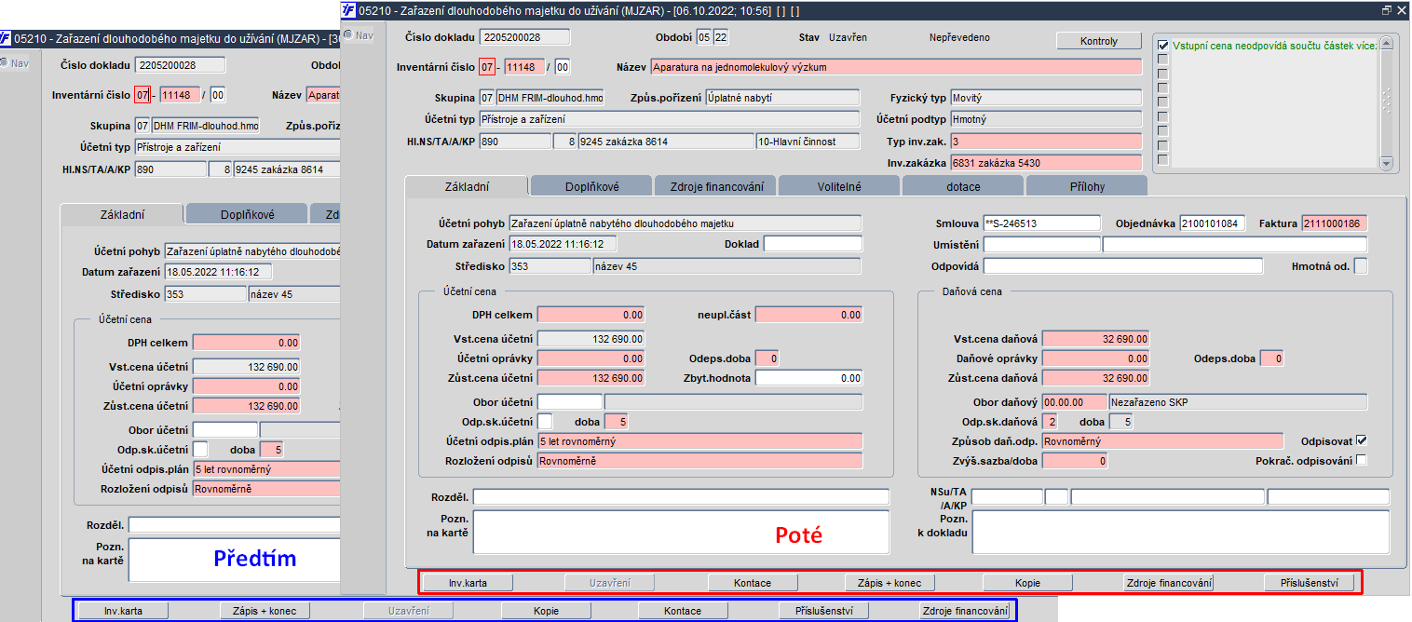Click the Zdroje financování button in the front window
This screenshot has height=622, width=1412.
tap(1169, 583)
